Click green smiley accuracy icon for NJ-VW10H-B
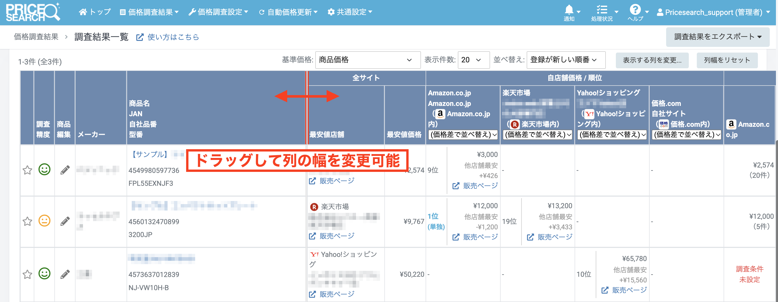The height and width of the screenshot is (302, 778). 44,274
